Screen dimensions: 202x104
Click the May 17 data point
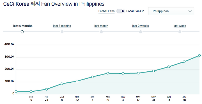(x=138, y=73)
